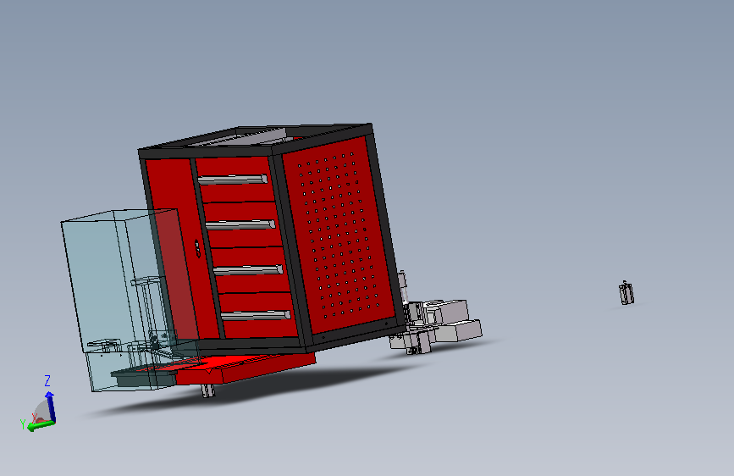Select the support leg under the base plate
This screenshot has height=476, width=734.
tap(208, 390)
